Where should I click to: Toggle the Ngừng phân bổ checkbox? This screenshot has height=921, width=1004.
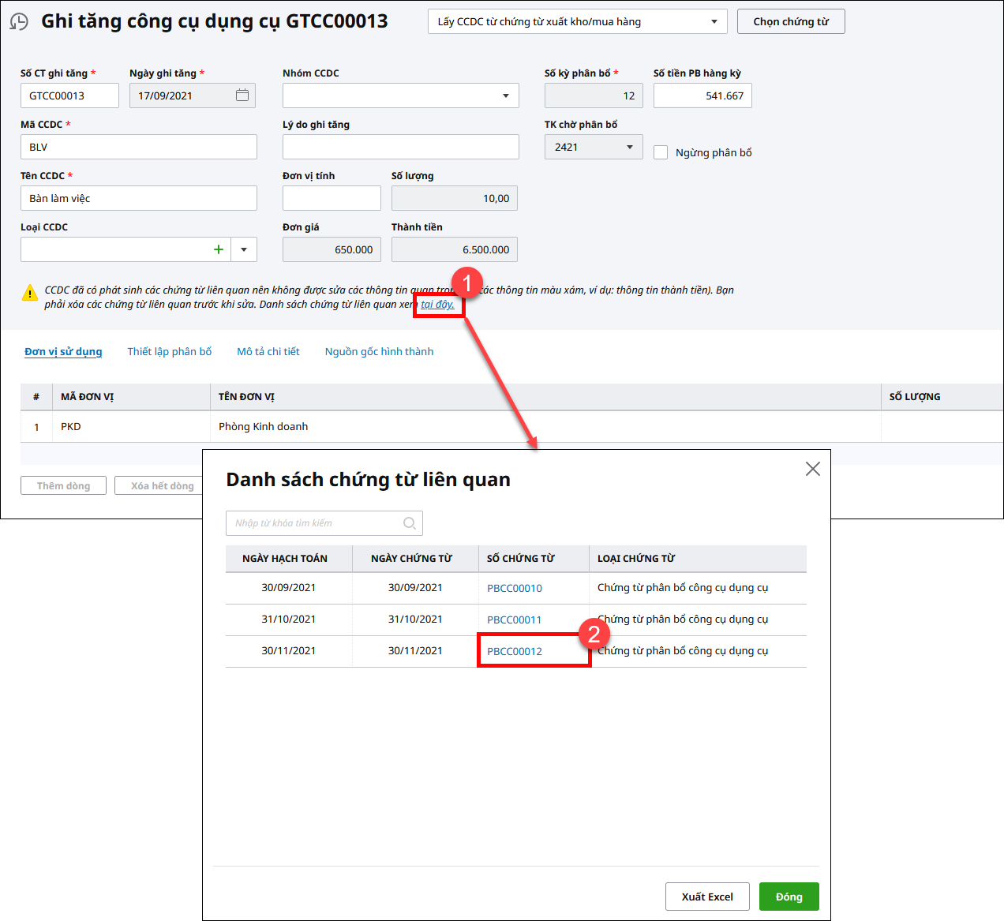click(661, 152)
